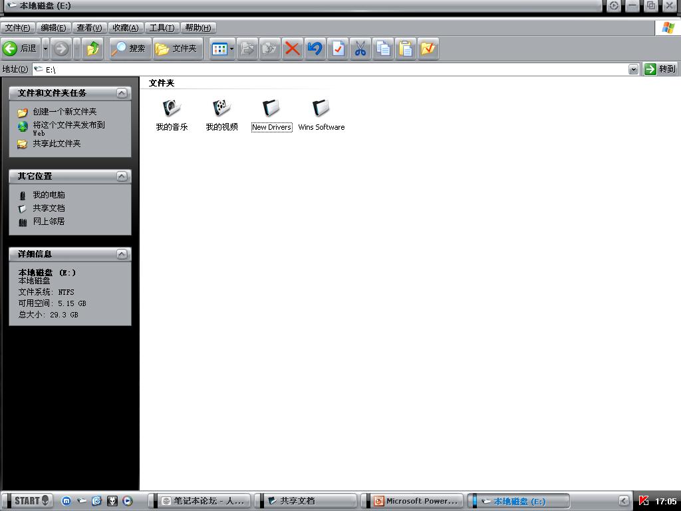Select the Wins Software folder icon

321,108
